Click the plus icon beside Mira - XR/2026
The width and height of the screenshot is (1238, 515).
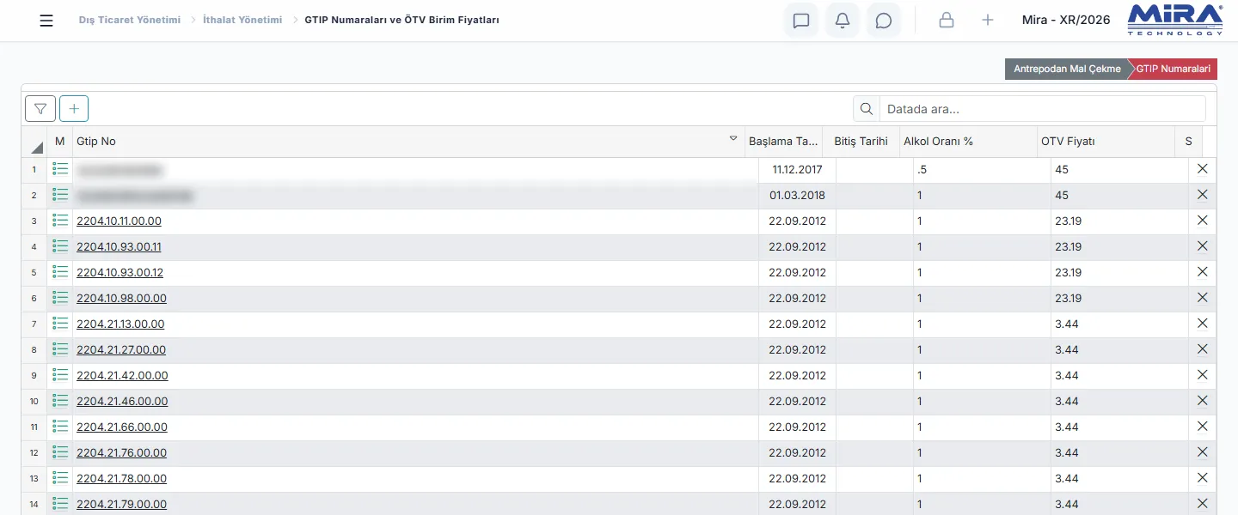click(988, 21)
